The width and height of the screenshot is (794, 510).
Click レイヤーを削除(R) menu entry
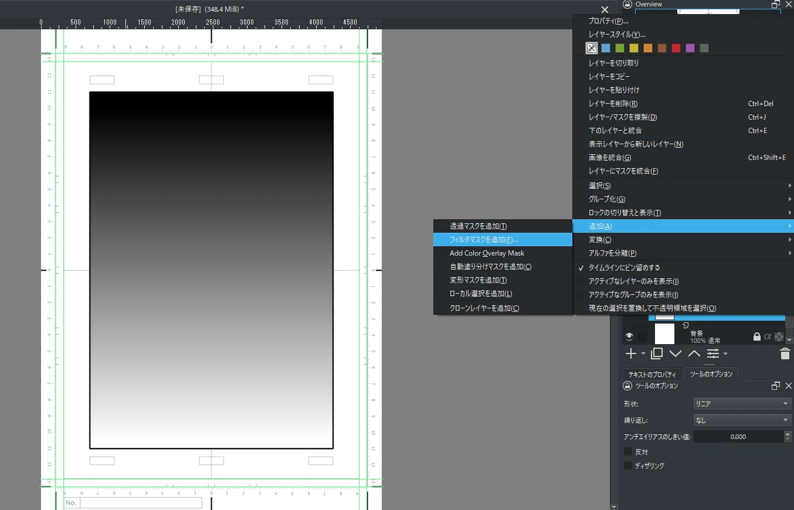pos(683,103)
